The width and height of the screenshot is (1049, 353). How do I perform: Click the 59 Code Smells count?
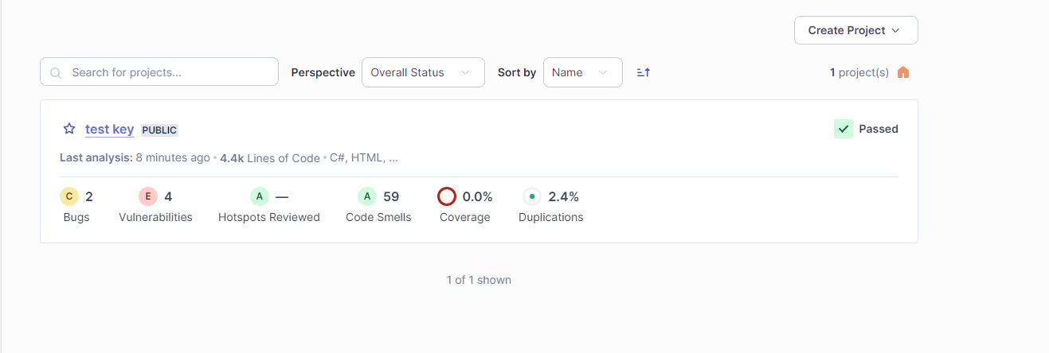pyautogui.click(x=391, y=196)
